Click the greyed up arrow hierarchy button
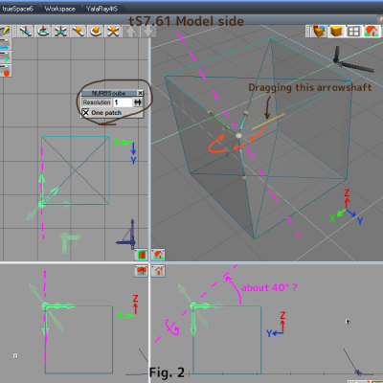The width and height of the screenshot is (383, 383). [x=131, y=32]
